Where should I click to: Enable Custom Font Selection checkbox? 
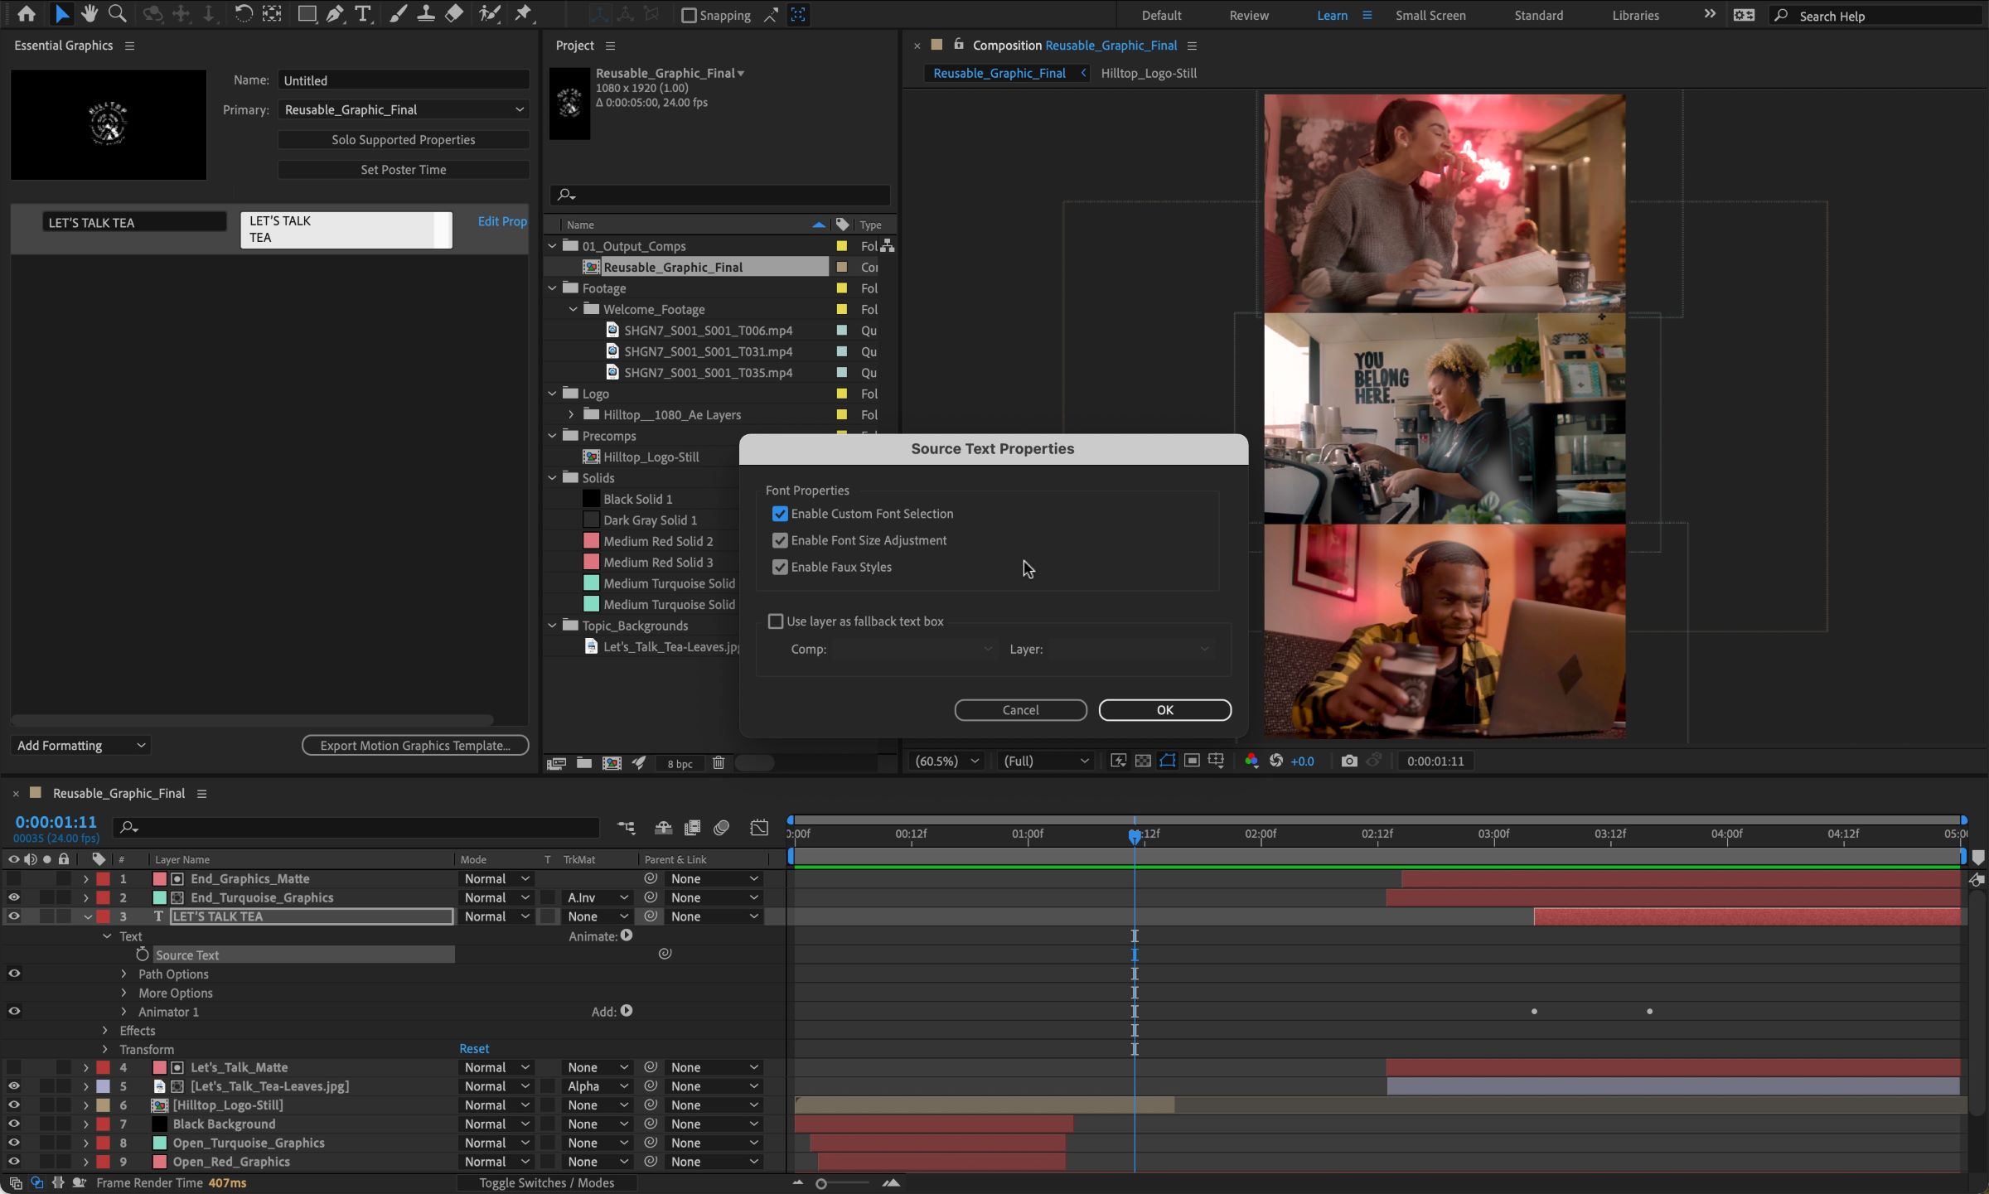[780, 513]
